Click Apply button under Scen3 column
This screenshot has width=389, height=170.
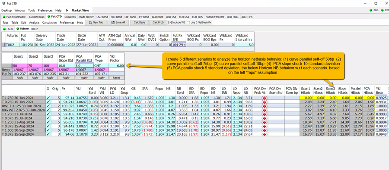coord(50,77)
